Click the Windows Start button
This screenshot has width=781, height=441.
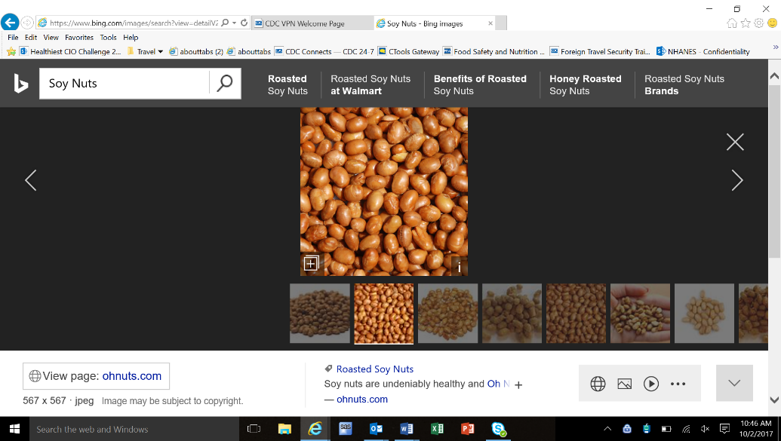[x=14, y=429]
